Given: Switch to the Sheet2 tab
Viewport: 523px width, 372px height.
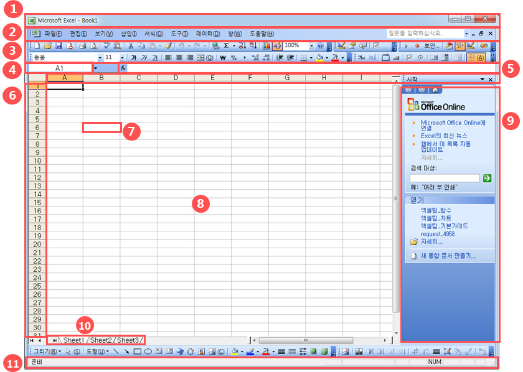Looking at the screenshot, I should (101, 340).
